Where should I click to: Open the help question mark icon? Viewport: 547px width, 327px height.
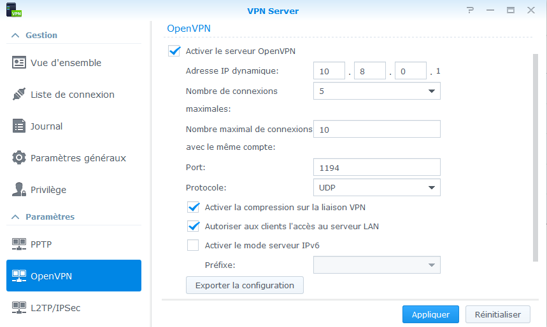tap(470, 10)
